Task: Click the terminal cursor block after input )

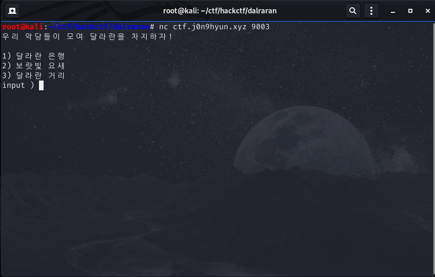Action: click(41, 86)
